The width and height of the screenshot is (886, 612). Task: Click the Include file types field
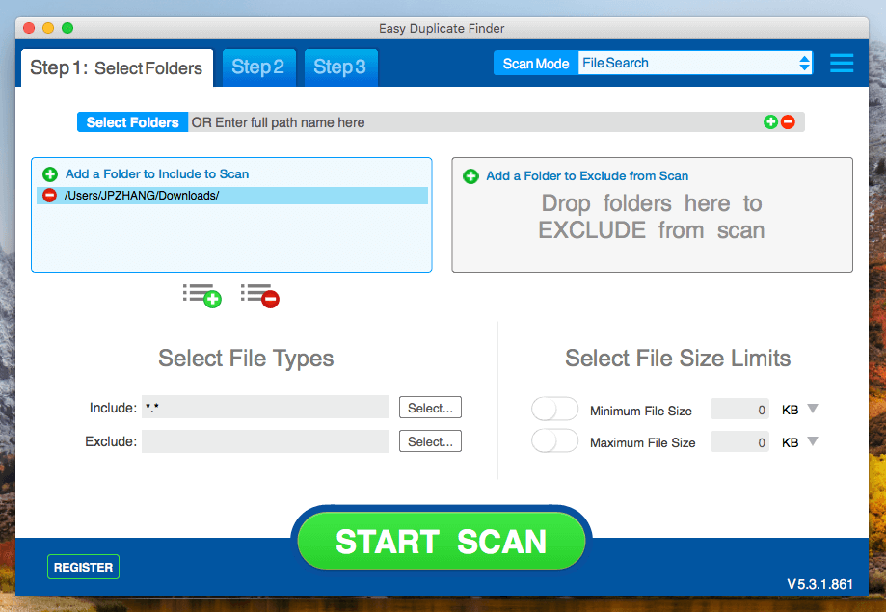tap(265, 407)
